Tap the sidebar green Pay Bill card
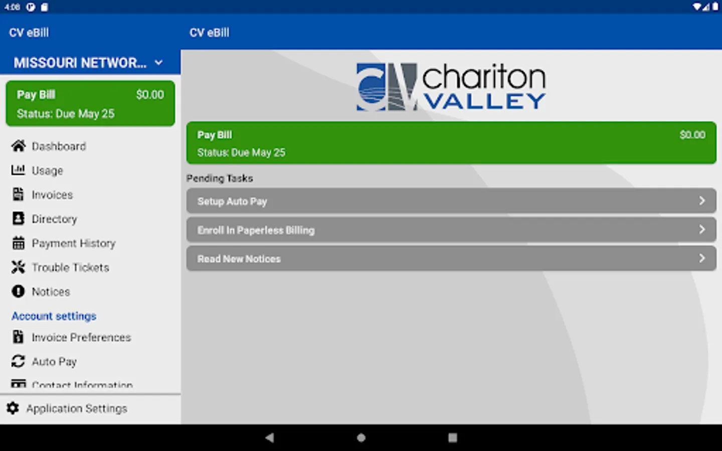The height and width of the screenshot is (451, 722). 90,104
